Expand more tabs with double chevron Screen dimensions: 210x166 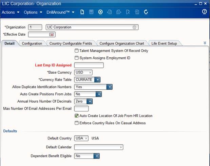tap(205, 43)
